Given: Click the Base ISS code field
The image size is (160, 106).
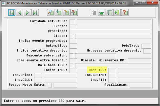Looking at the screenshot, I should pyautogui.click(x=112, y=71).
